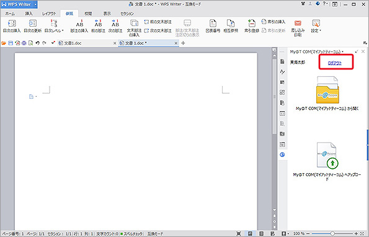Select 前の文末脚注 in the ribbon
Viewport: 369px width, 237px height.
click(x=158, y=22)
